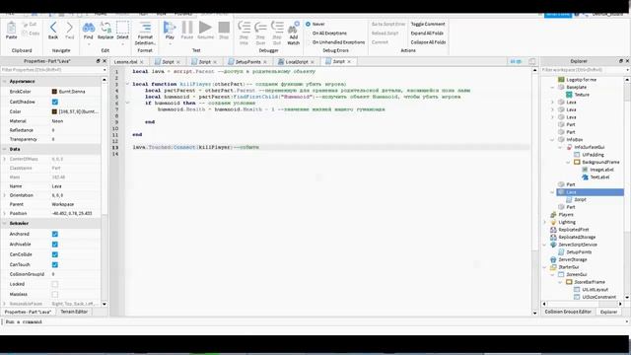Viewport: 631px width, 355px height.
Task: Switch to the LocalScript tab
Action: (297, 62)
